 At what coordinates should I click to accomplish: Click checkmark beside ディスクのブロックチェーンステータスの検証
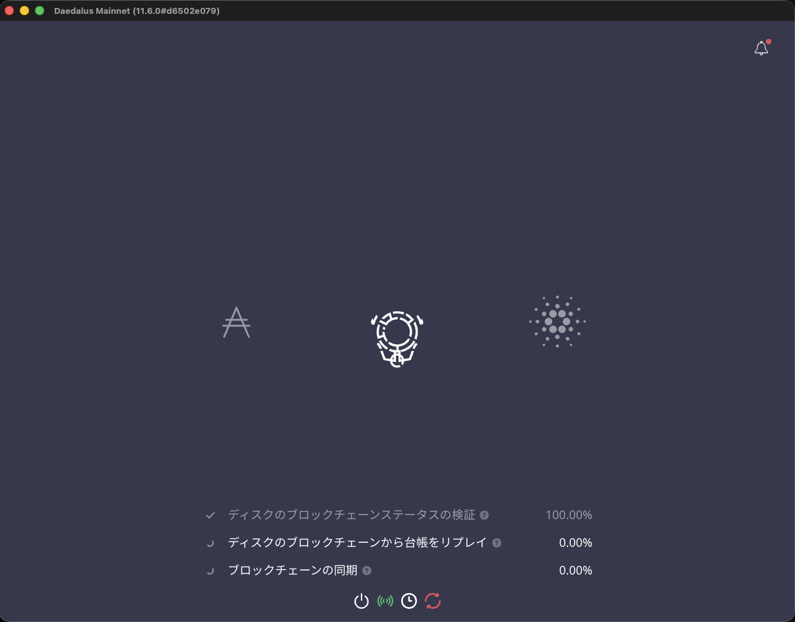[210, 515]
